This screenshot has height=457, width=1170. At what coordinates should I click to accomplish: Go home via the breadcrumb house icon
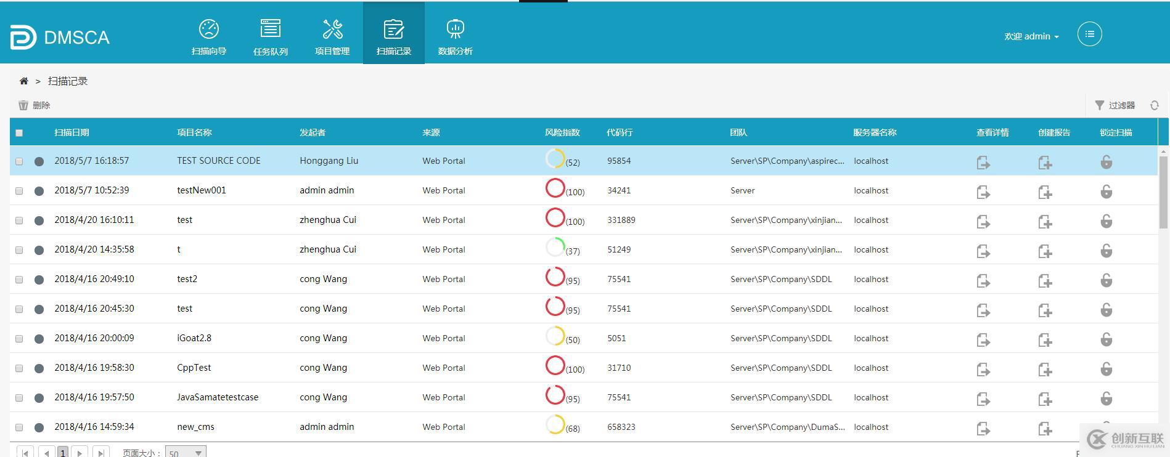coord(24,81)
